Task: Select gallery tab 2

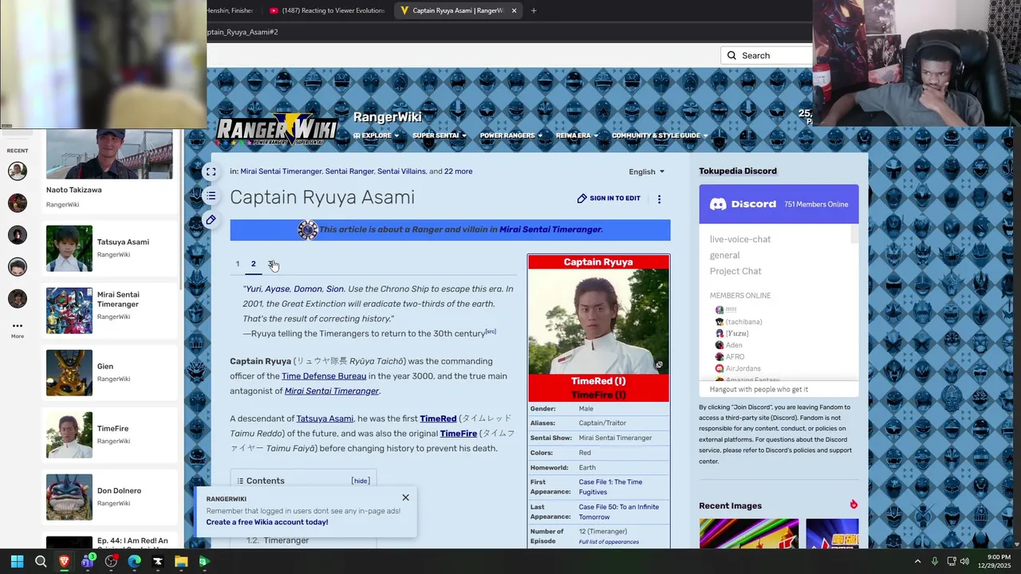Action: tap(254, 264)
